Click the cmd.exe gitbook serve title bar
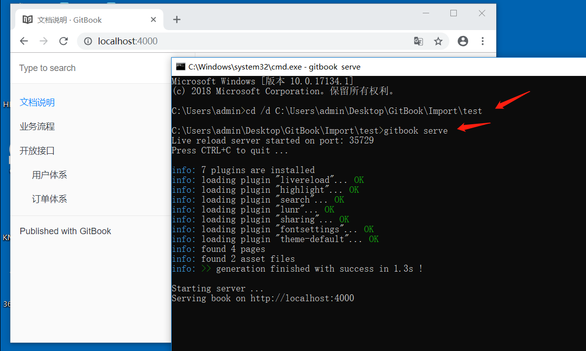Viewport: 586px width, 351px height. 379,67
